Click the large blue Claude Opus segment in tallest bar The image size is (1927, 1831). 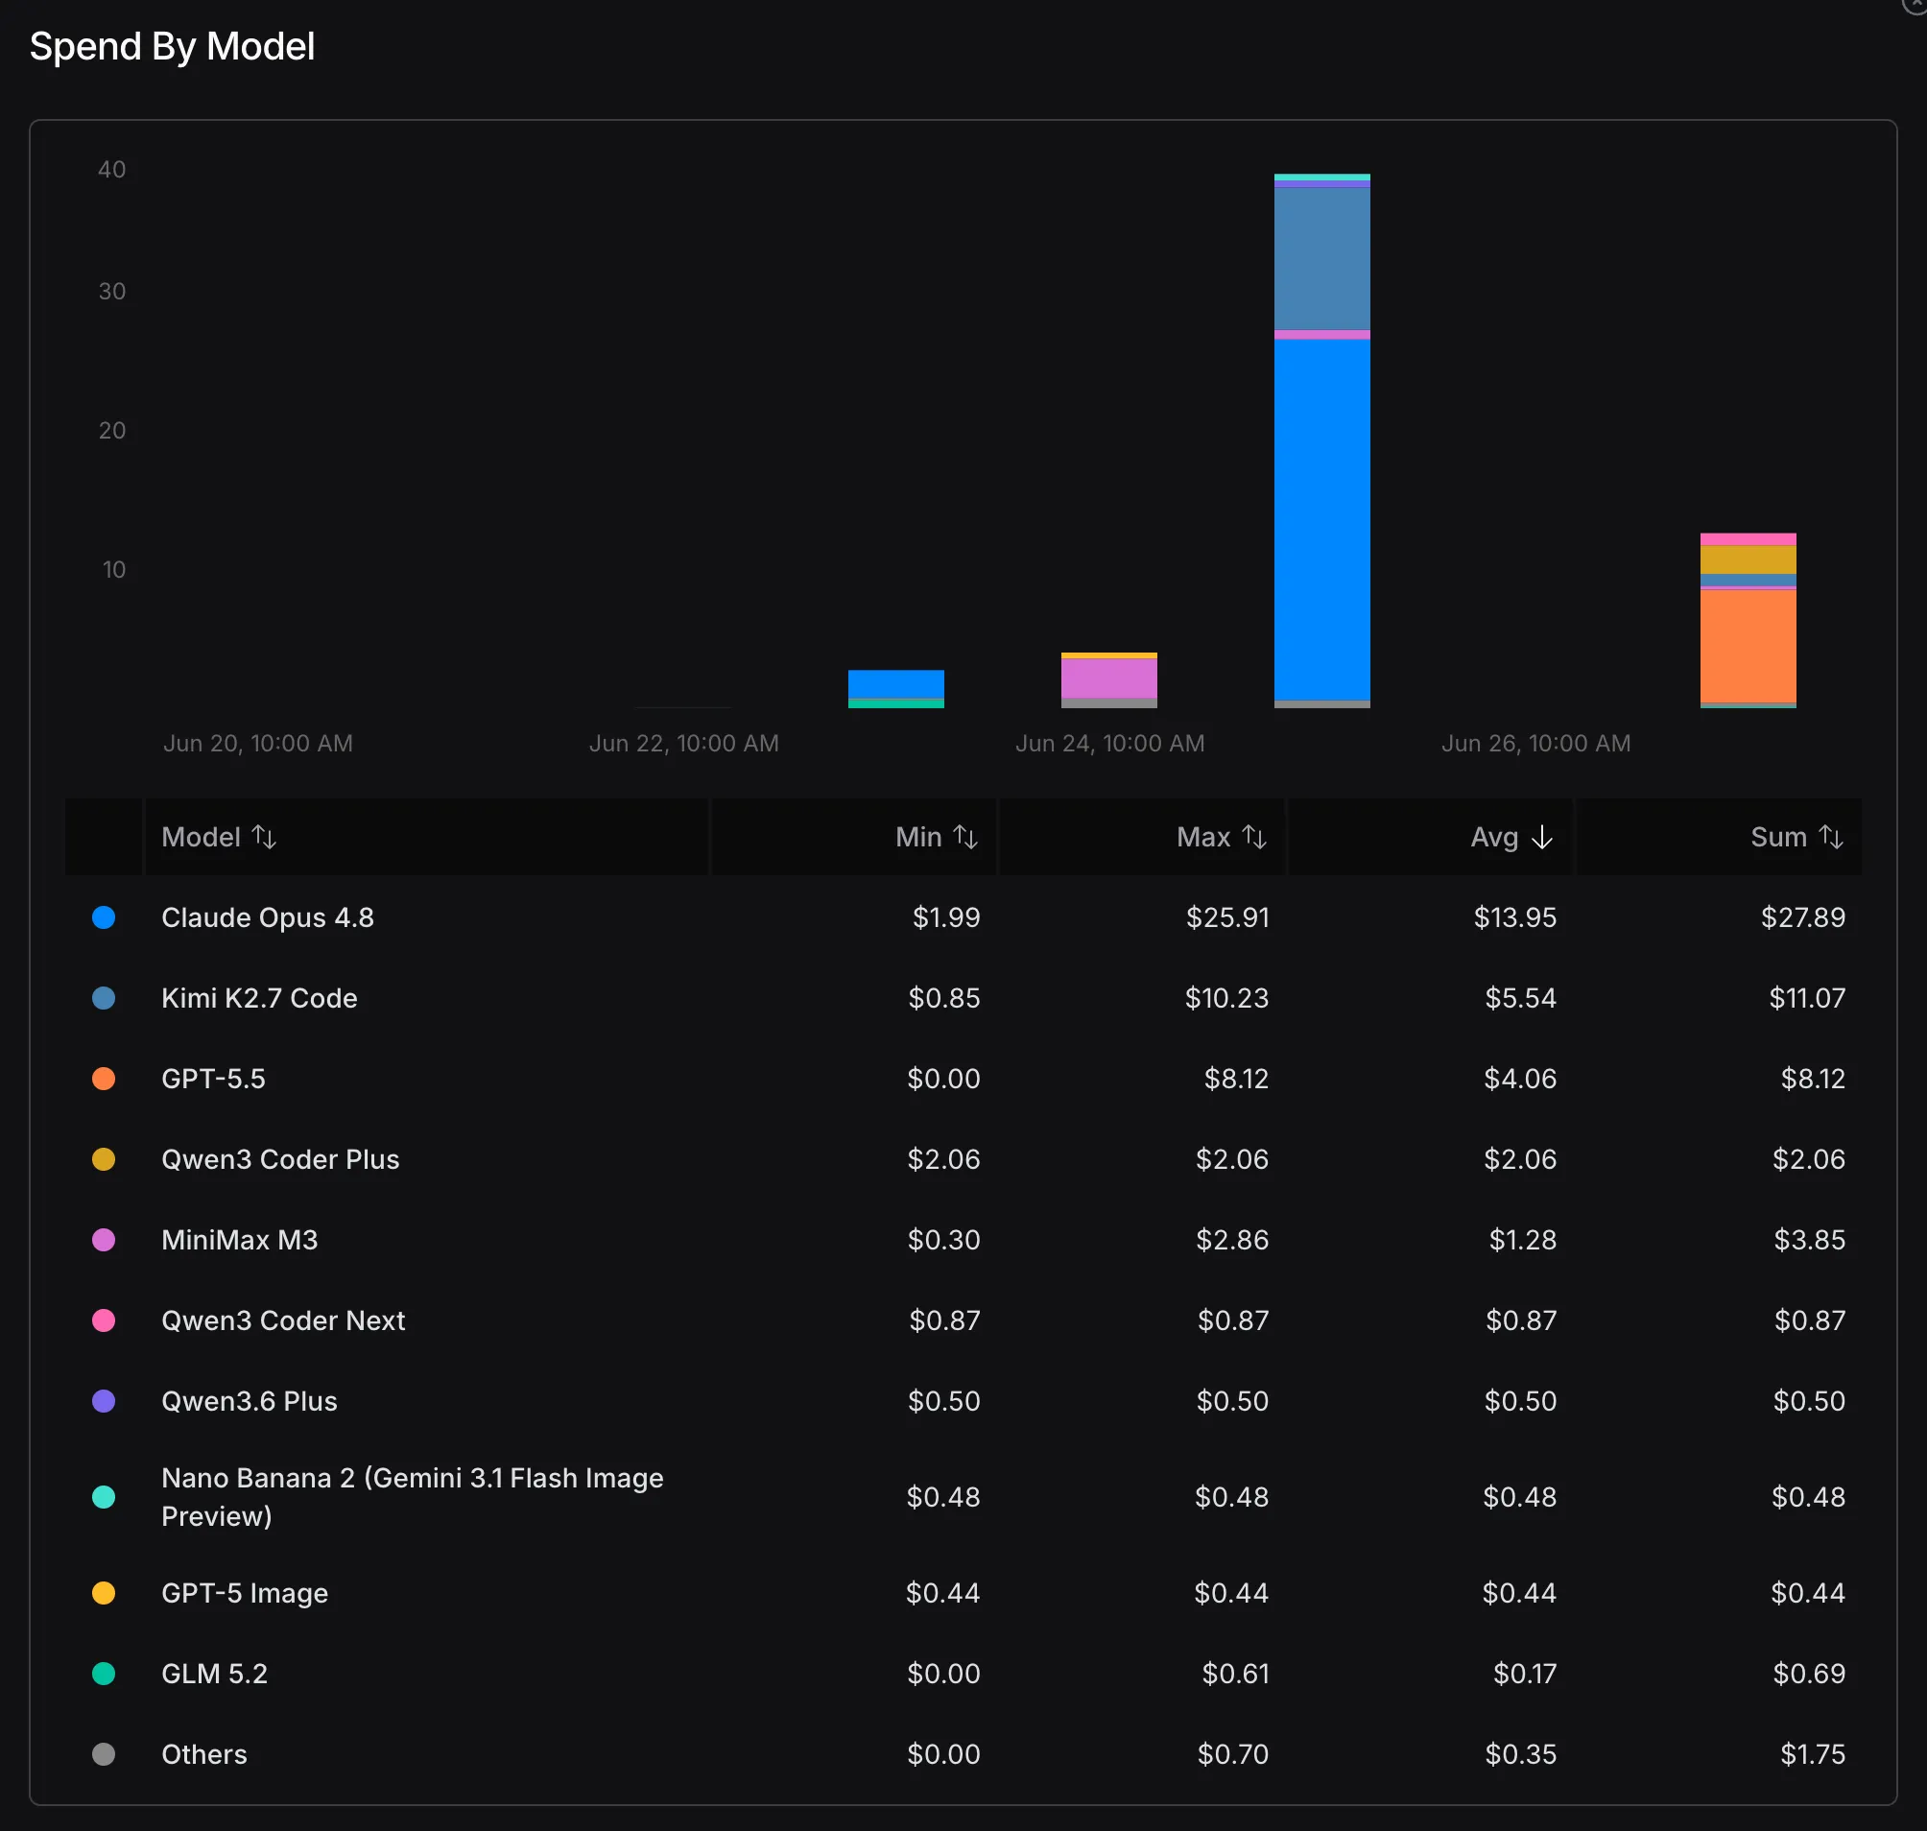pyautogui.click(x=1321, y=519)
